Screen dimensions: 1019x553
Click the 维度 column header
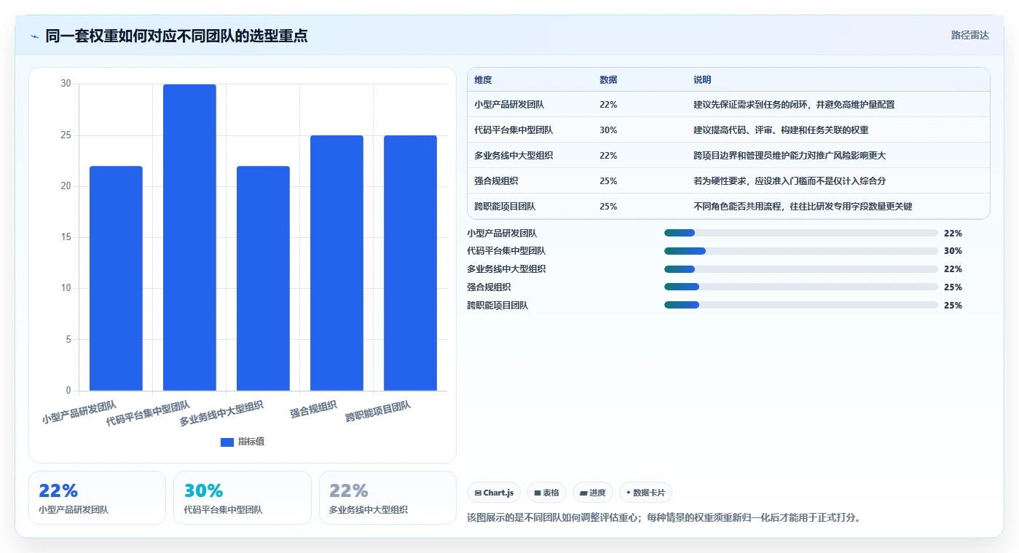(x=483, y=80)
